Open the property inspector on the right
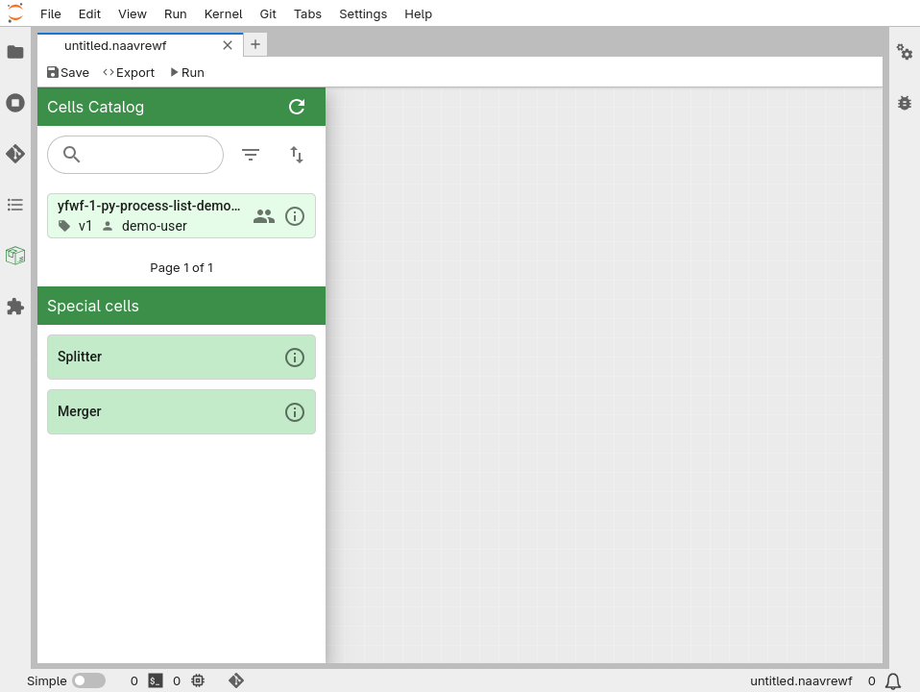This screenshot has width=920, height=692. pos(904,53)
